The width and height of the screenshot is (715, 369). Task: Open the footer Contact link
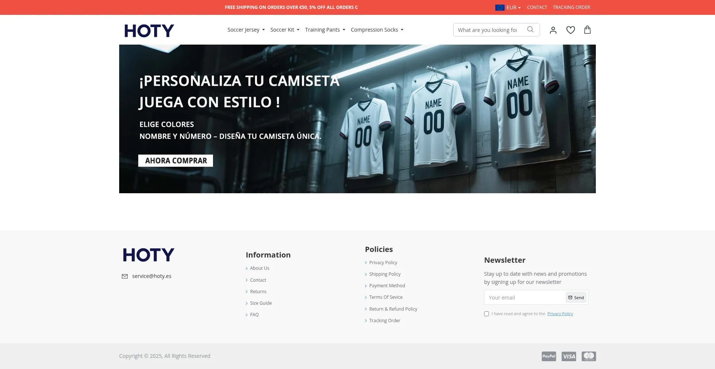258,280
